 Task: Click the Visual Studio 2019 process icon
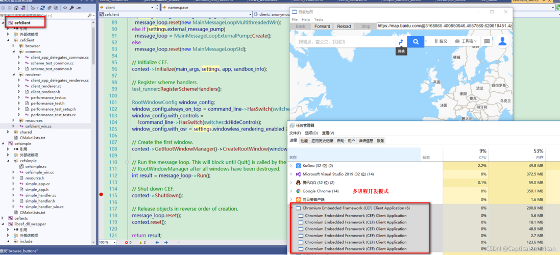(299, 174)
